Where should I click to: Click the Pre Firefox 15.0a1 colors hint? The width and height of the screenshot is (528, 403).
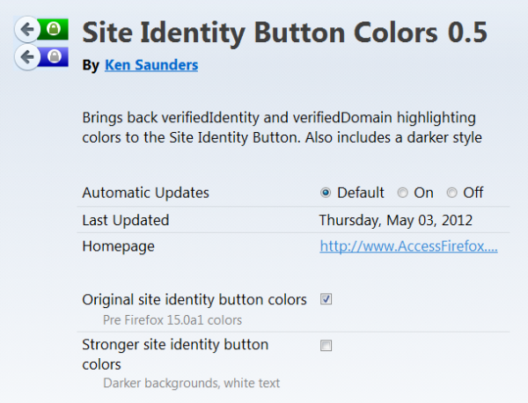pos(172,319)
